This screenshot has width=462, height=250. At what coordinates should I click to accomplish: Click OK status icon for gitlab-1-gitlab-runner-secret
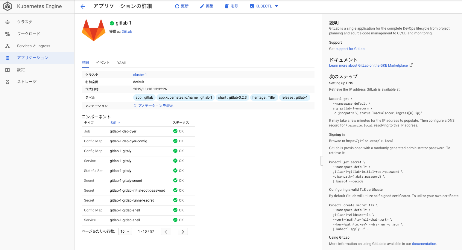[175, 200]
